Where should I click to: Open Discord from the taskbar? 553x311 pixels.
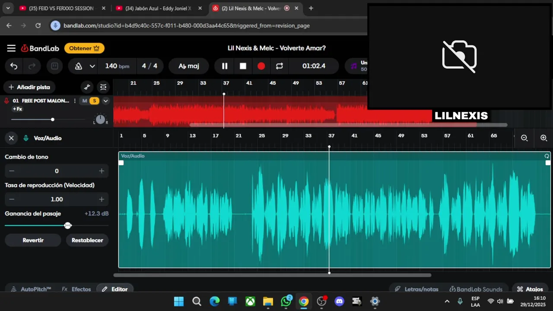[339, 301]
